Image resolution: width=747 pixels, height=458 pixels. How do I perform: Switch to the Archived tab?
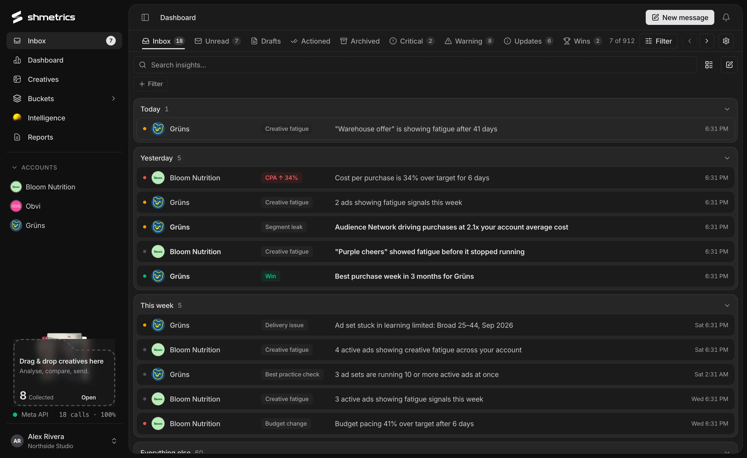pyautogui.click(x=360, y=41)
